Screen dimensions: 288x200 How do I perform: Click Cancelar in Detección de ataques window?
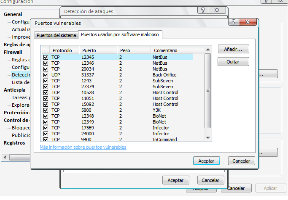click(x=210, y=180)
